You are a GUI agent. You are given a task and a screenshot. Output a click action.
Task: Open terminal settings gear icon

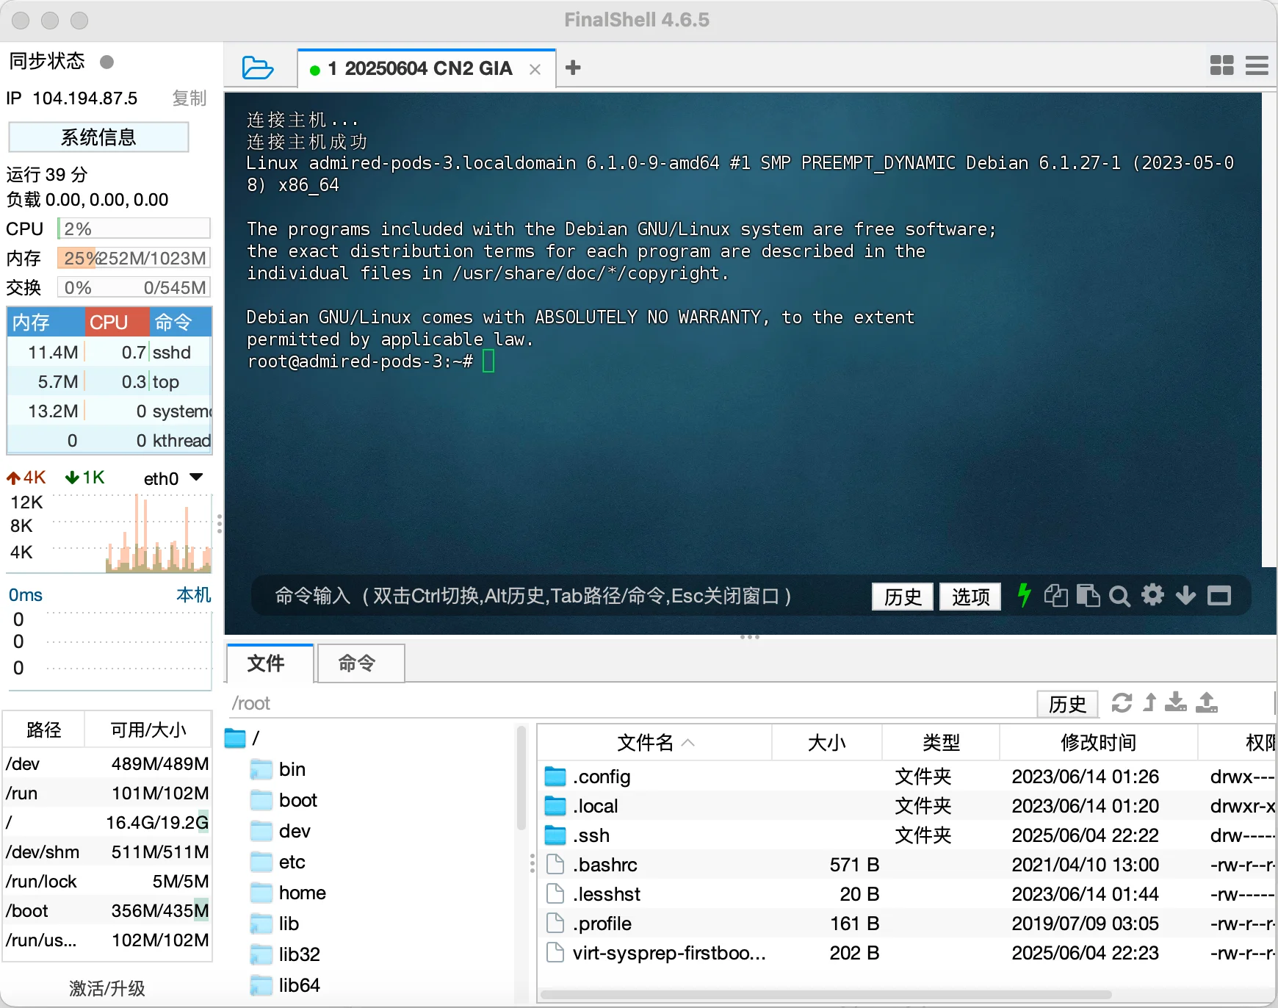(1152, 594)
